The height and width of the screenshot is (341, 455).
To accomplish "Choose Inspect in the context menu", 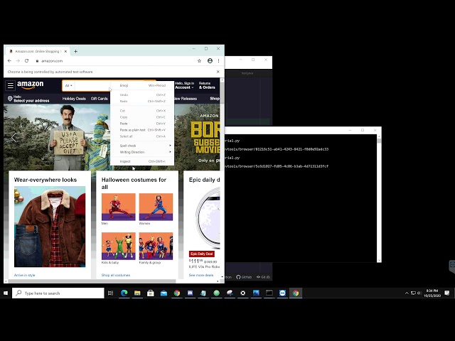I will 142,161.
